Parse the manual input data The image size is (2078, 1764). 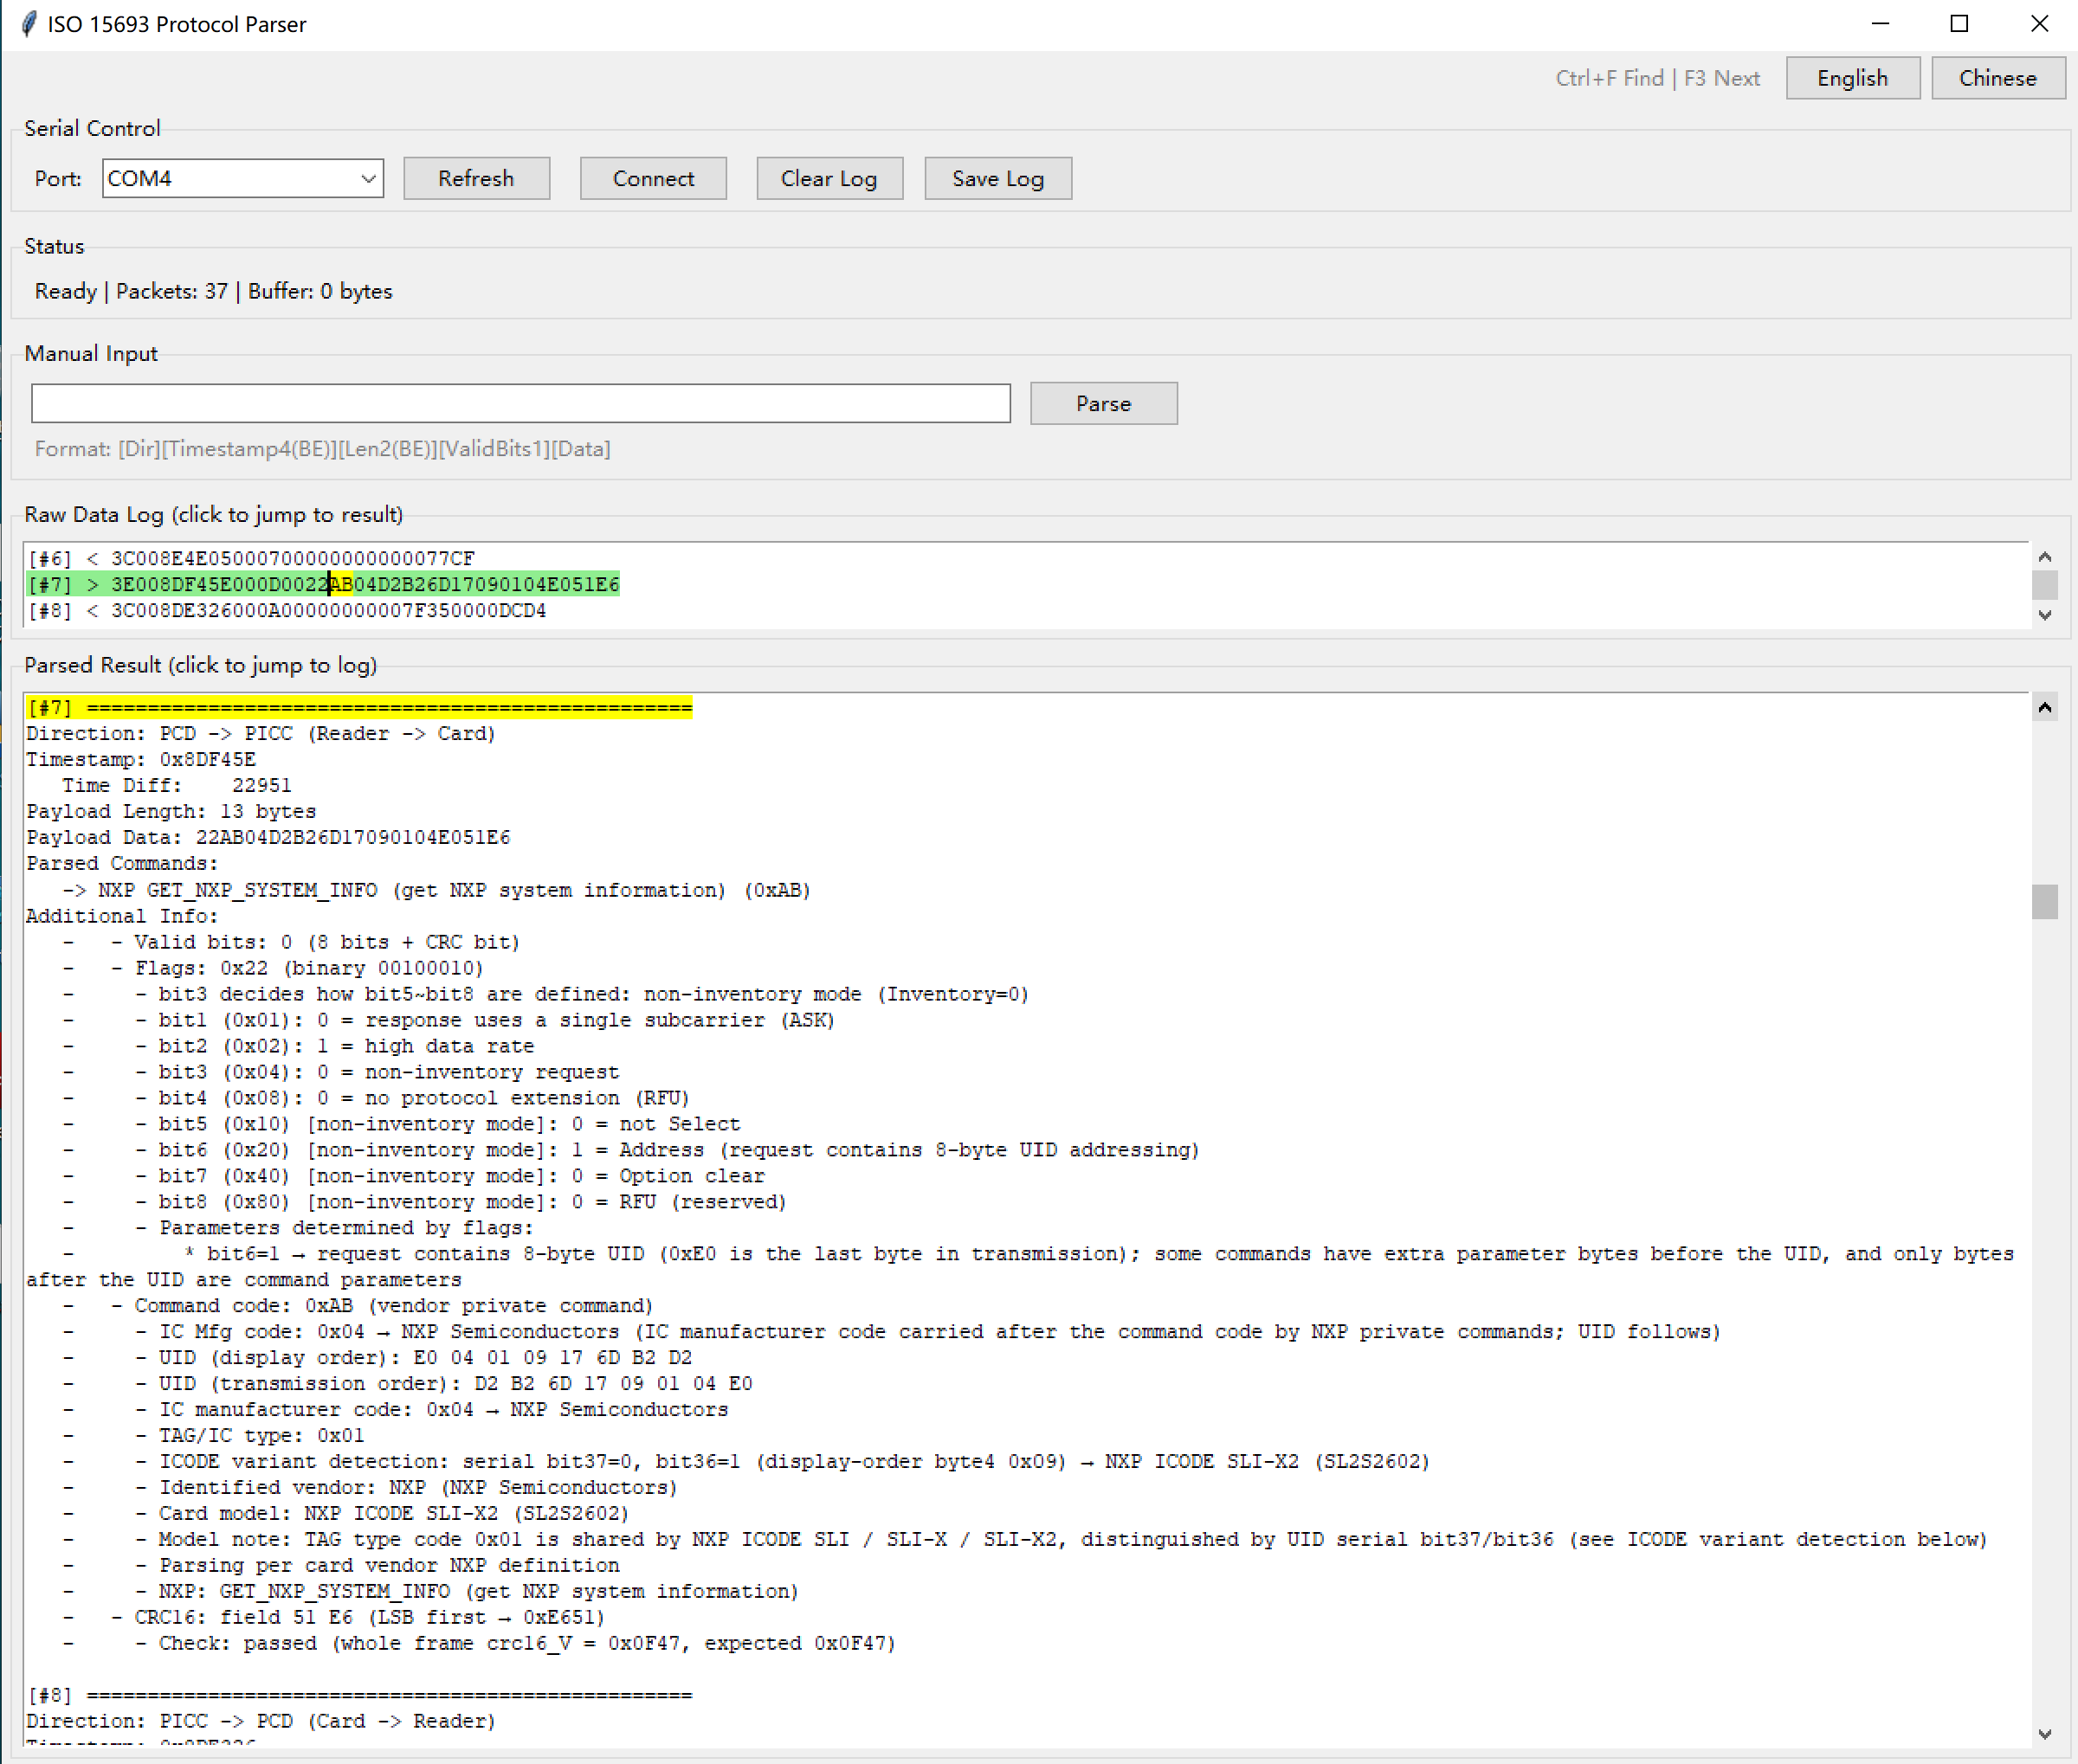tap(1104, 403)
